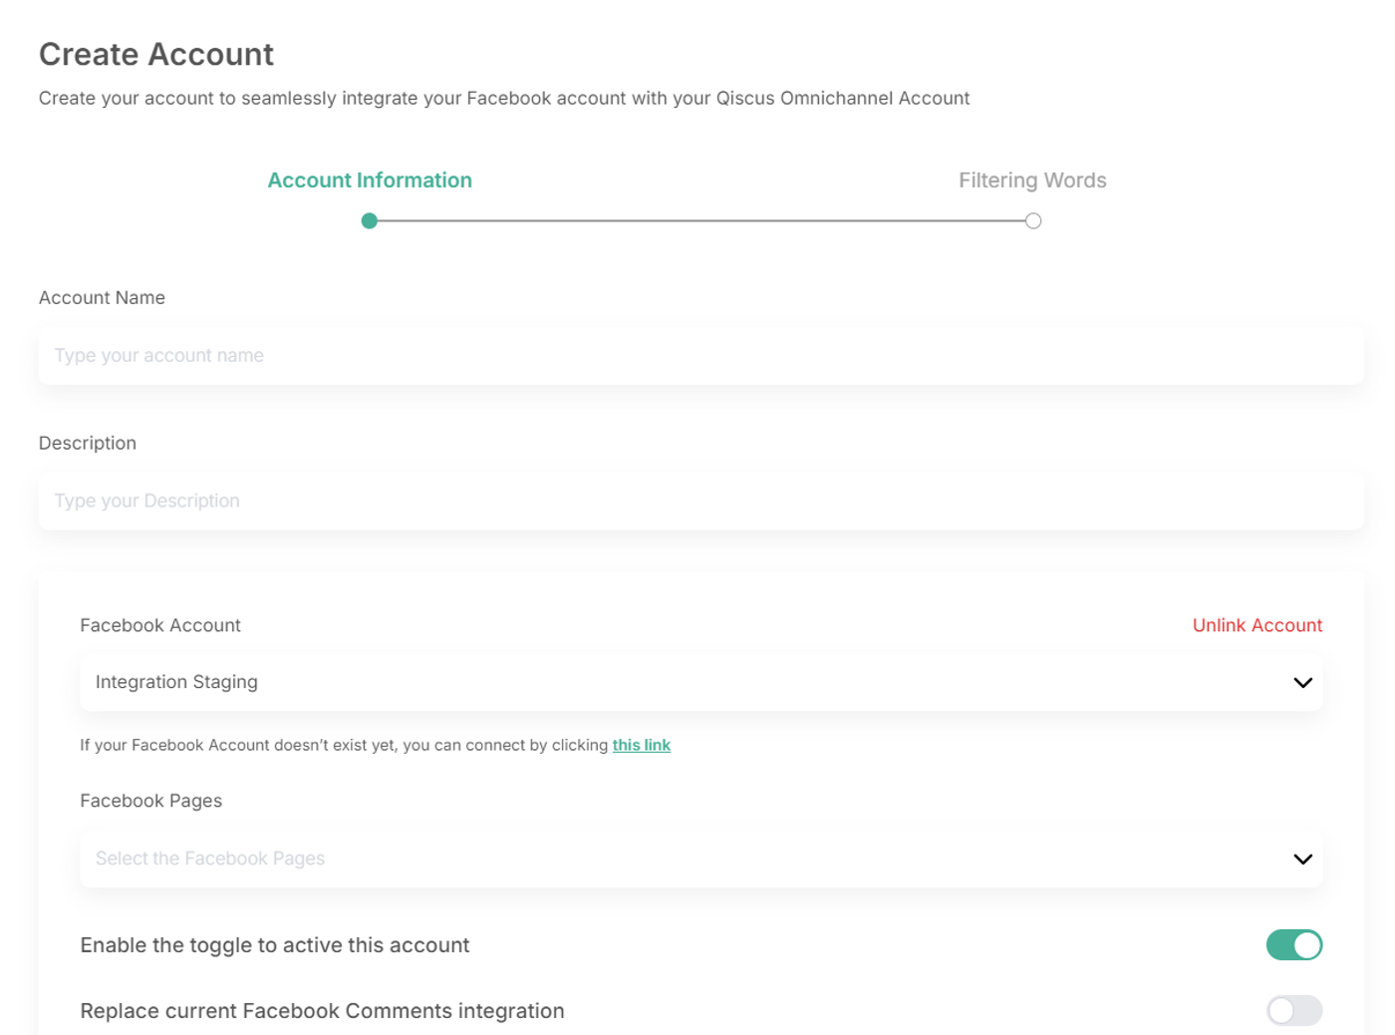Click the Facebook Pages label
Viewport: 1395px width, 1035px height.
[x=151, y=801]
